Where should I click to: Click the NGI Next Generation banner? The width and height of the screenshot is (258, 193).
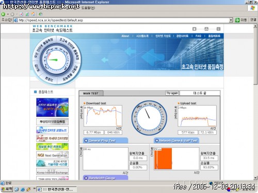point(52,155)
